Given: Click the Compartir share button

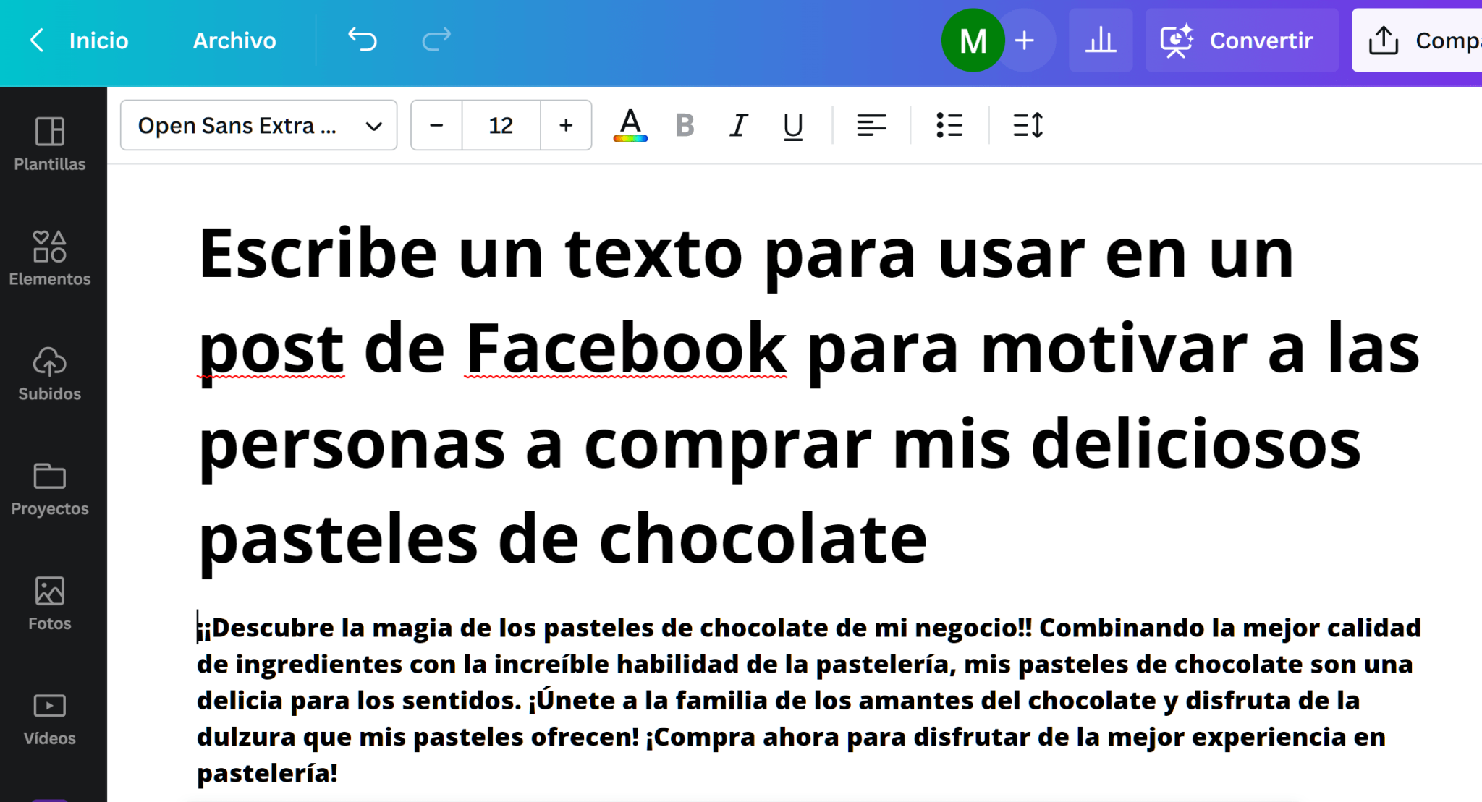Looking at the screenshot, I should 1418,40.
